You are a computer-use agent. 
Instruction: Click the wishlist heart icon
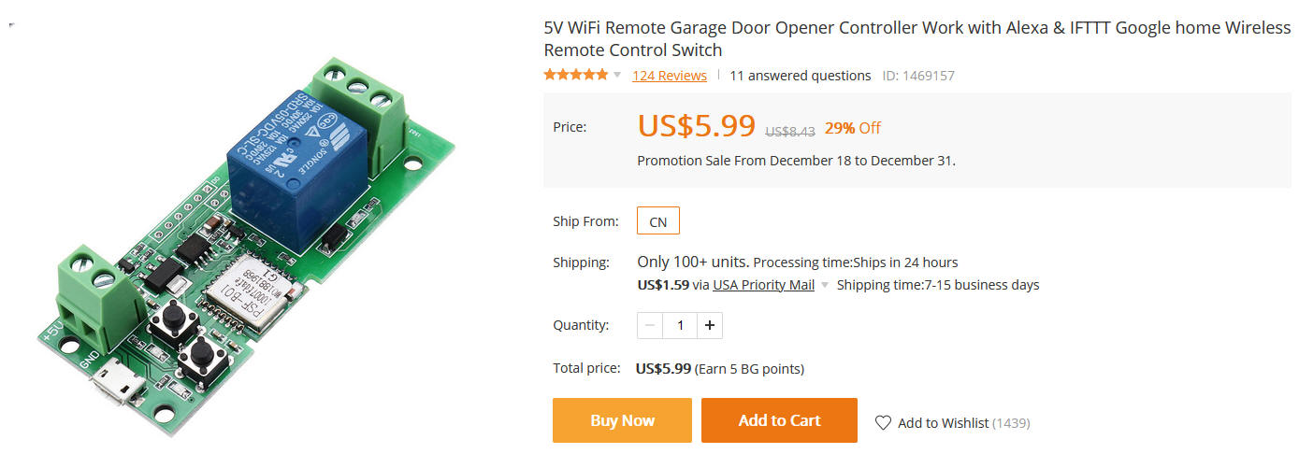coord(883,422)
